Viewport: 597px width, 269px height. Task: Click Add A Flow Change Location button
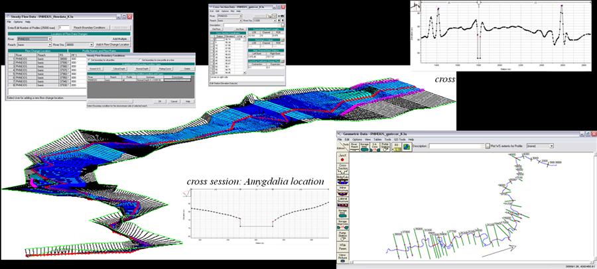click(x=113, y=44)
